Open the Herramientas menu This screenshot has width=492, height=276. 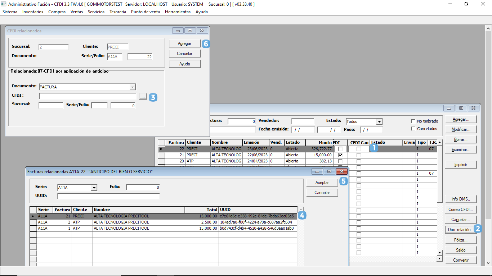coord(178,12)
